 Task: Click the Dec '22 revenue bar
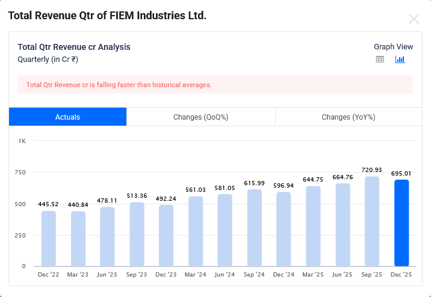click(x=49, y=239)
